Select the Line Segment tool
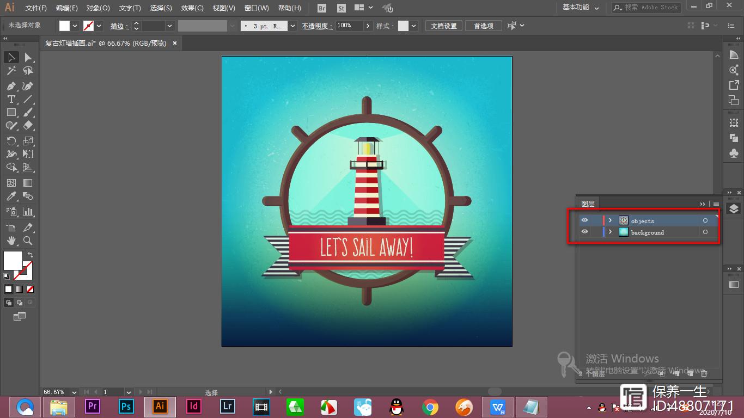Viewport: 744px width, 418px height. point(28,99)
